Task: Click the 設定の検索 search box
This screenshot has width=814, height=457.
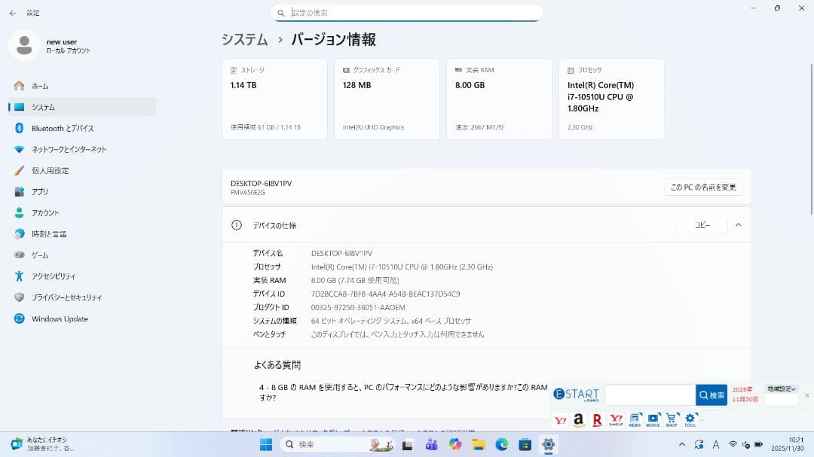Action: tap(407, 12)
